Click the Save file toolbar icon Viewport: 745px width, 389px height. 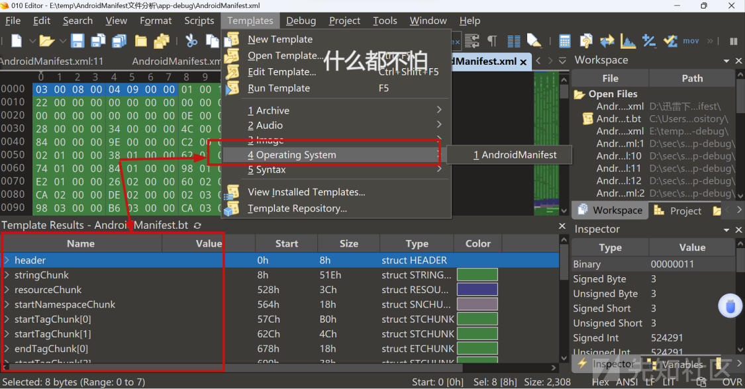click(x=77, y=41)
